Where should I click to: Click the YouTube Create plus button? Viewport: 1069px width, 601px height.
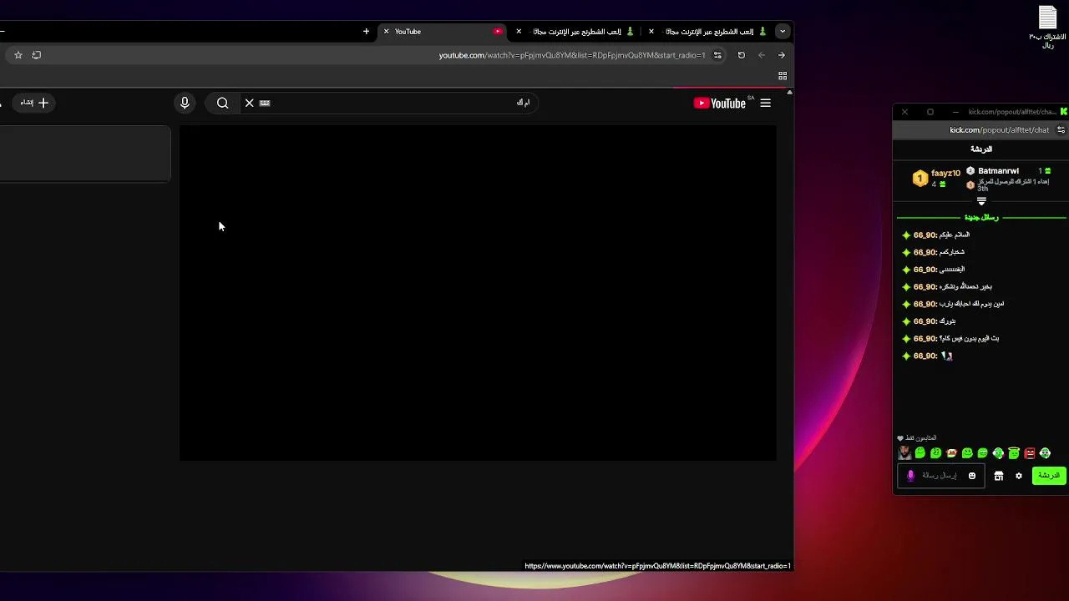click(35, 103)
